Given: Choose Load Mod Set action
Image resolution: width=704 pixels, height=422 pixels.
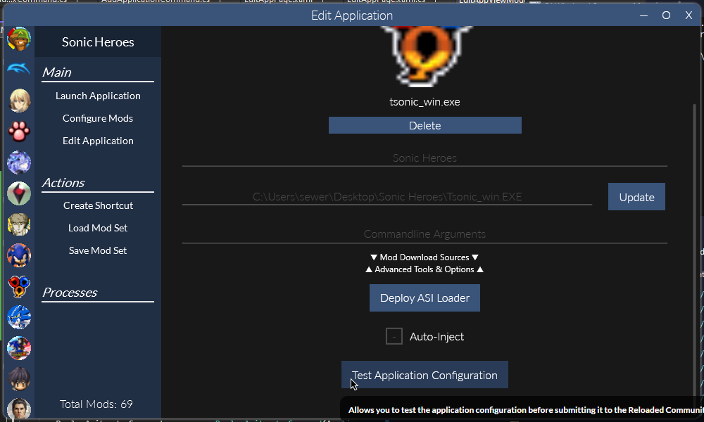Looking at the screenshot, I should point(98,228).
